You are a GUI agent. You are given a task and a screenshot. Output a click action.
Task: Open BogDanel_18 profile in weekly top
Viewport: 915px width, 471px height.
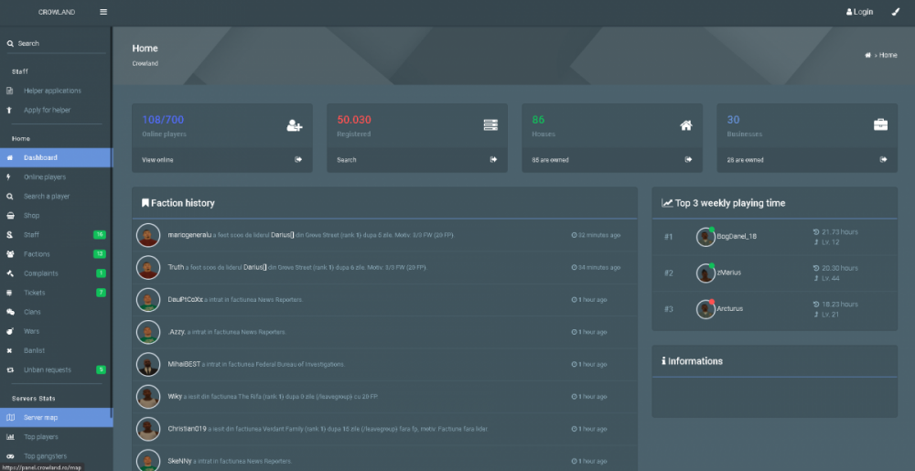coord(737,237)
